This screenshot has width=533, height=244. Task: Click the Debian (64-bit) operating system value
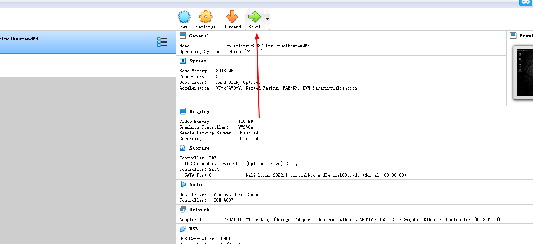click(x=245, y=51)
